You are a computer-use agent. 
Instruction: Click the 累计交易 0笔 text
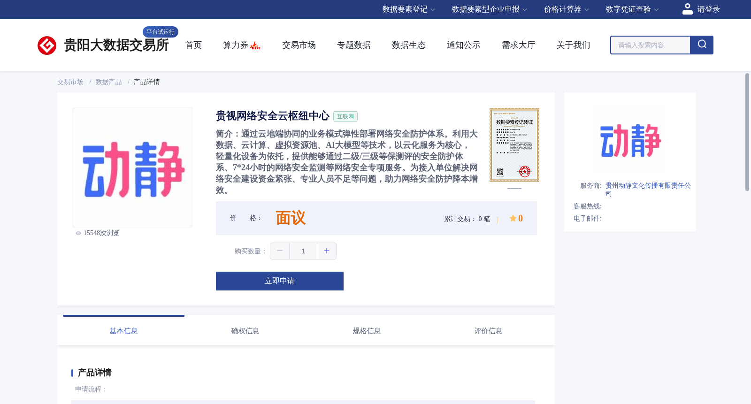pyautogui.click(x=467, y=219)
